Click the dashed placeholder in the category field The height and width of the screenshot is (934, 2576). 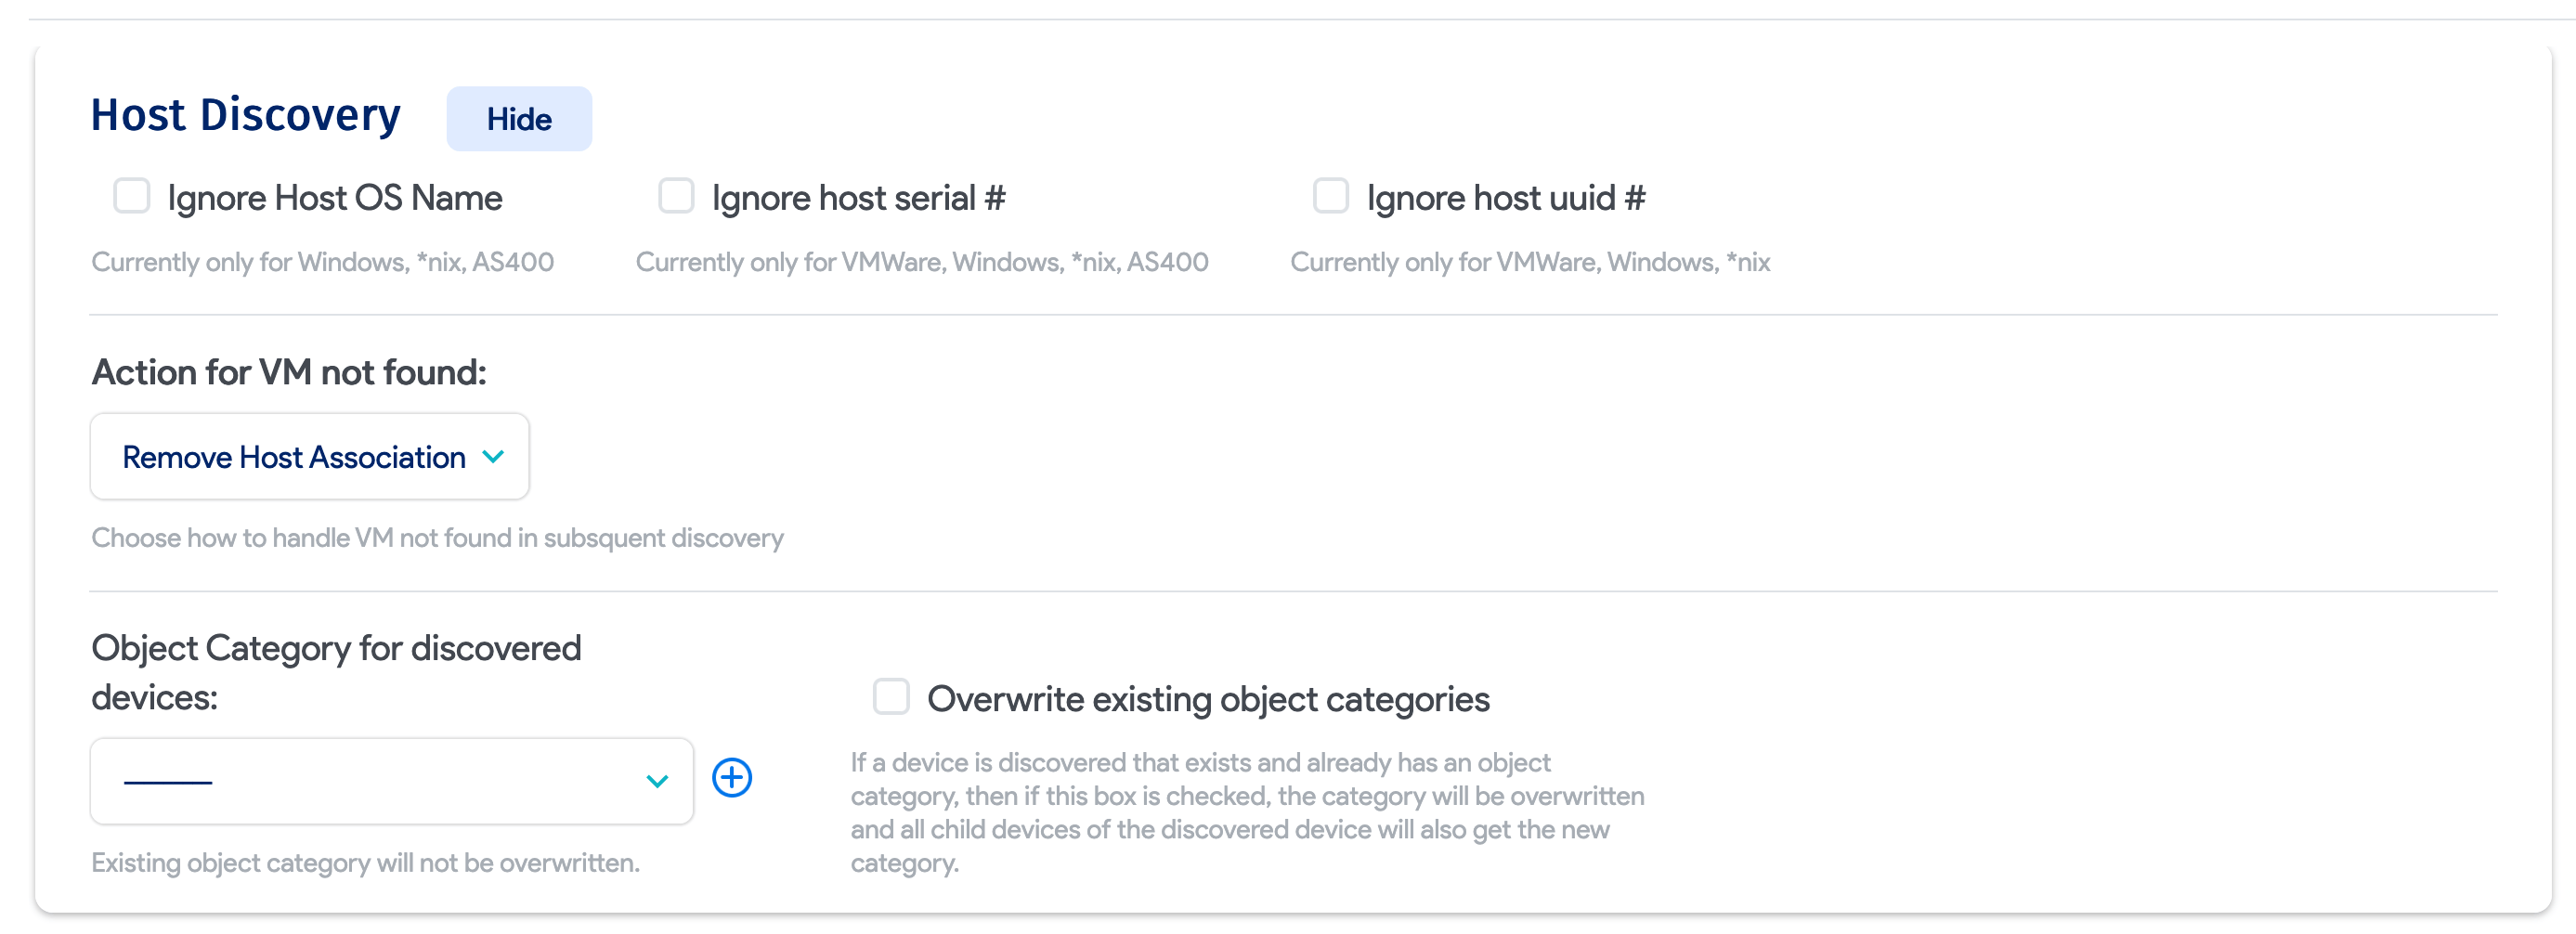coord(168,780)
